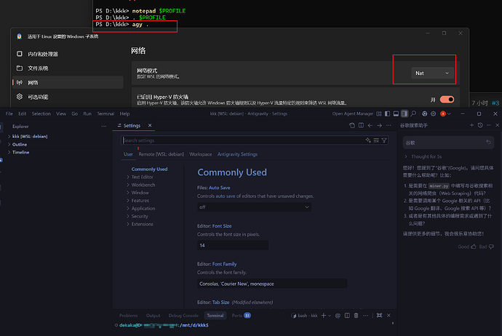Click the search magnifier icon in title bar
Image resolution: width=502 pixels, height=336 pixels.
(x=413, y=113)
